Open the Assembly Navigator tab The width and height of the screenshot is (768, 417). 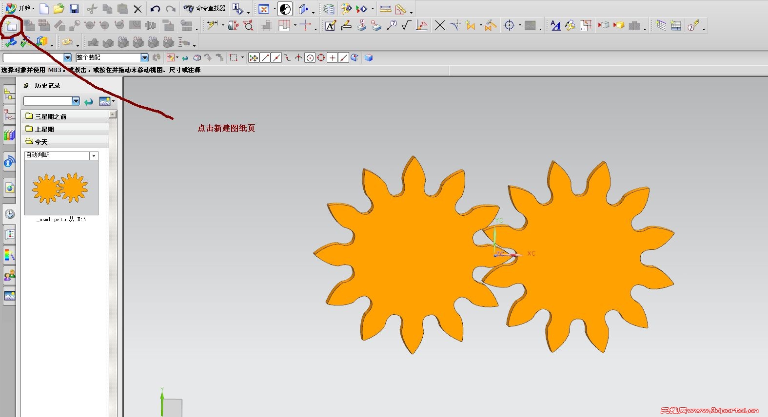pyautogui.click(x=9, y=94)
